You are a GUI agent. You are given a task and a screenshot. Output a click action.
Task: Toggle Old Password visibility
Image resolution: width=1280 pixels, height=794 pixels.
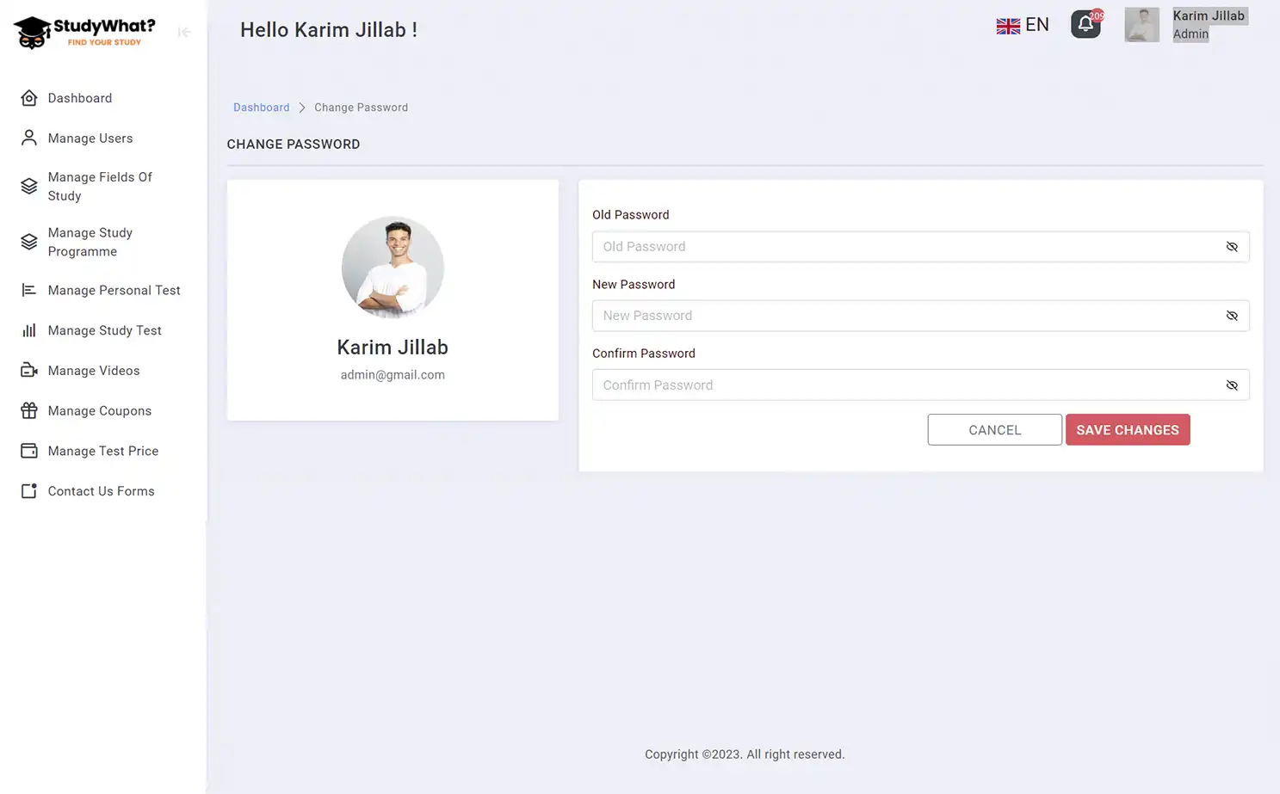click(x=1232, y=246)
